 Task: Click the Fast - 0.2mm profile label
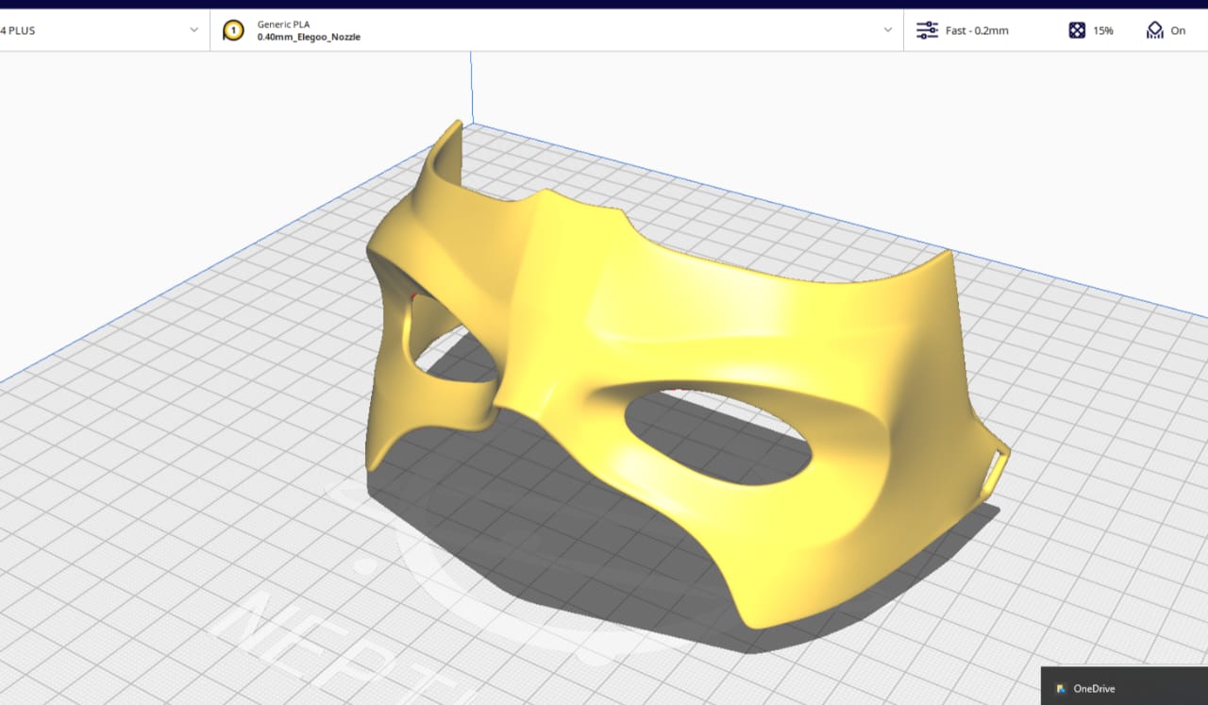(977, 30)
